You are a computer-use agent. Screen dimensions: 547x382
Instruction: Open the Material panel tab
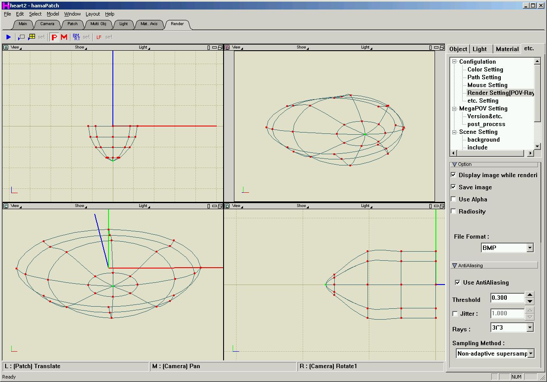tap(507, 49)
